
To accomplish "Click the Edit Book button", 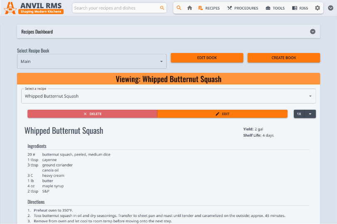I will point(207,58).
